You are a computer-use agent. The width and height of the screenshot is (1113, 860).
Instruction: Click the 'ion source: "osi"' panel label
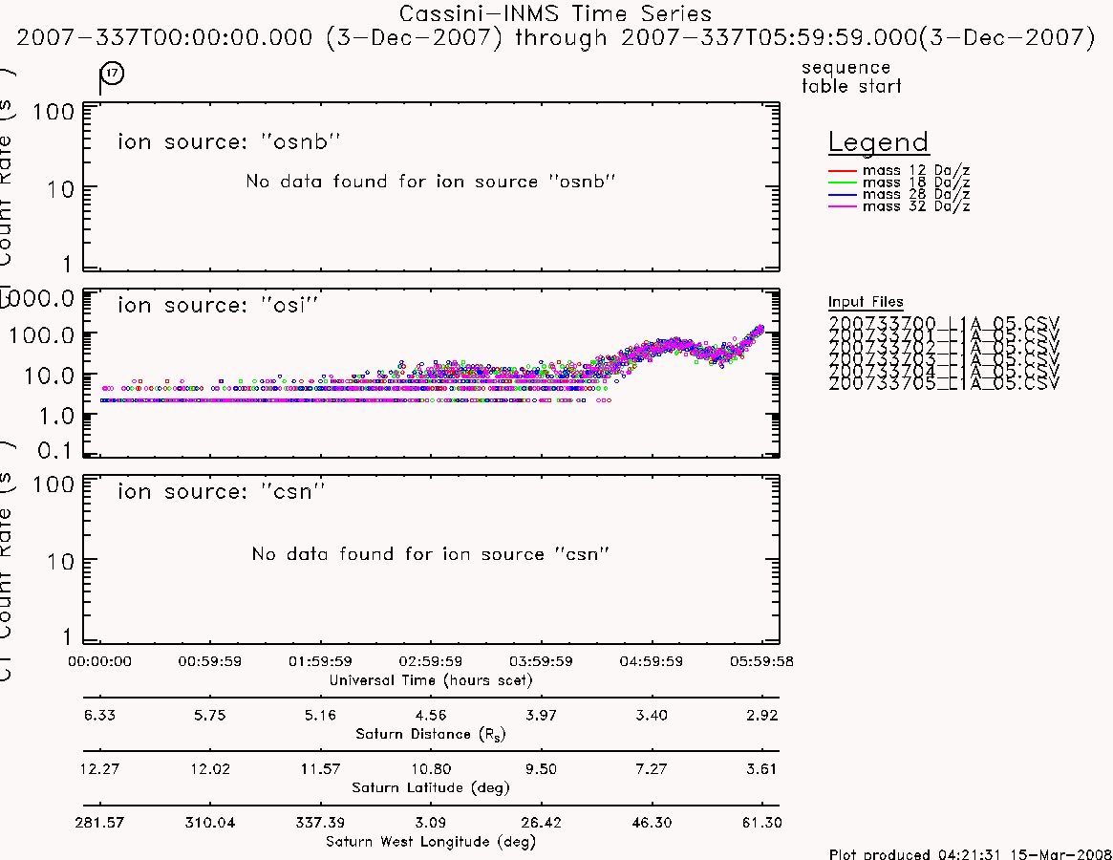coord(217,306)
